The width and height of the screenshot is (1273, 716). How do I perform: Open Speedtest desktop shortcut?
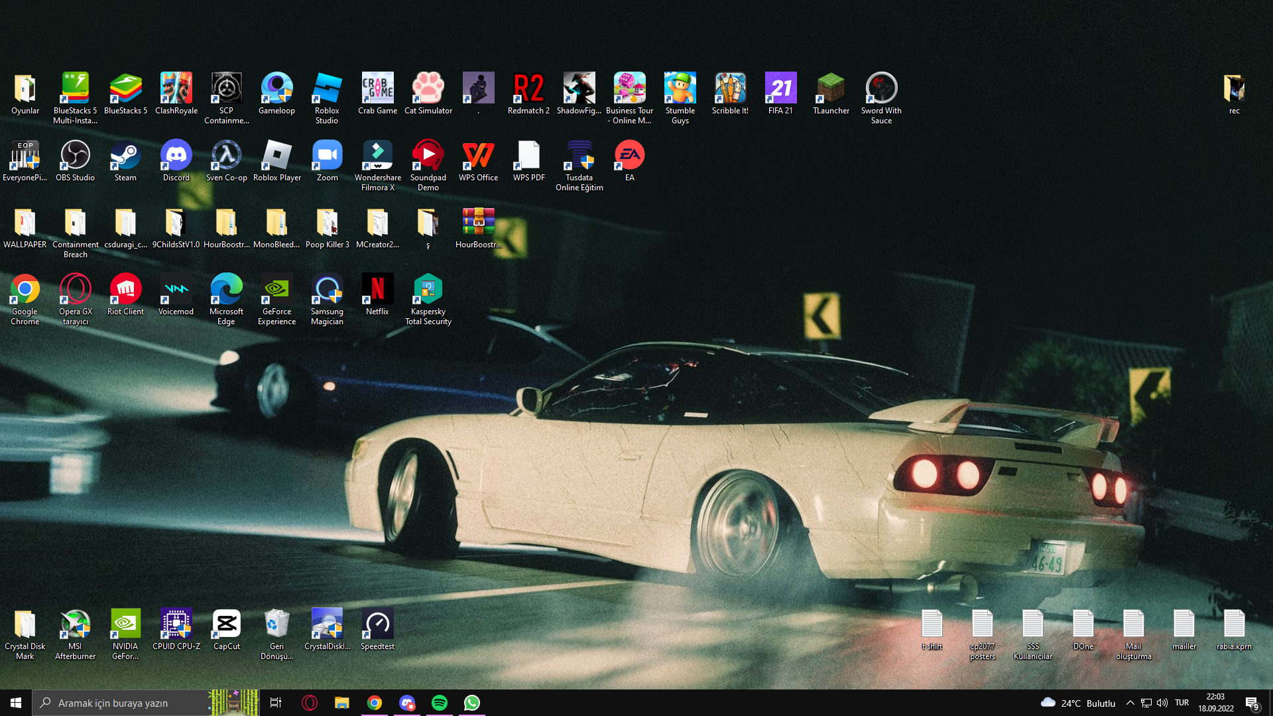(x=377, y=628)
